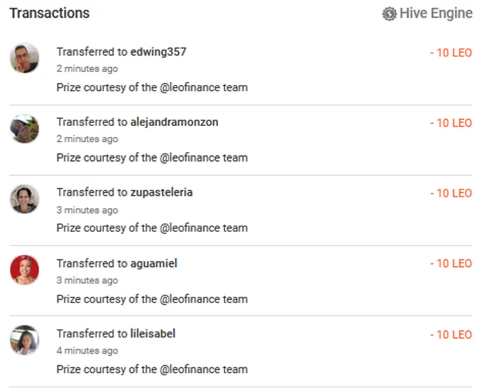This screenshot has width=479, height=388.
Task: Click the alejandramonzon username link
Action: click(174, 122)
